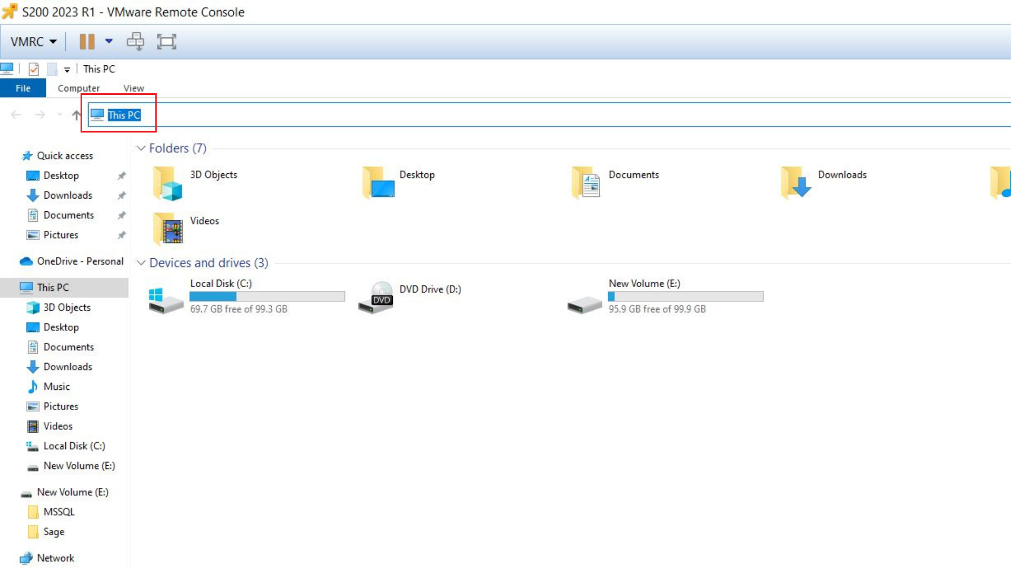The width and height of the screenshot is (1011, 569).
Task: Click '69.7 GB free of 99.3 GB' text
Action: tap(239, 309)
